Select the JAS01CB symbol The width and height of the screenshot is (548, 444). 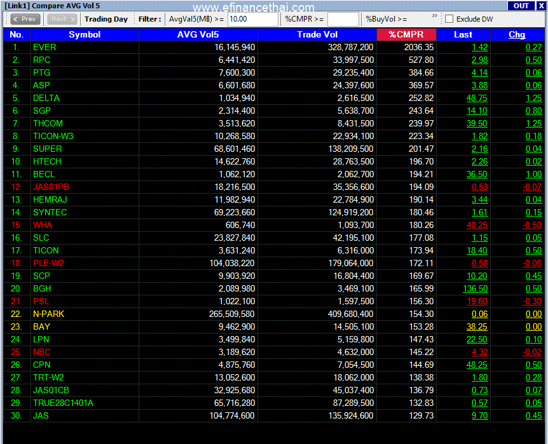point(51,390)
